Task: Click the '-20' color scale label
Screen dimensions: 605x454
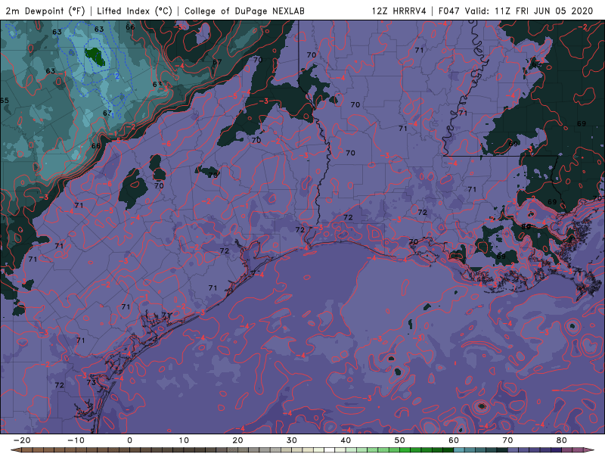Action: coord(22,440)
